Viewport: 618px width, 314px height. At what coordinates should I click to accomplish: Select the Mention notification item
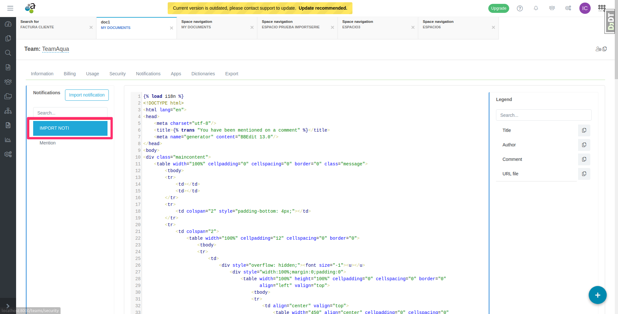(48, 143)
